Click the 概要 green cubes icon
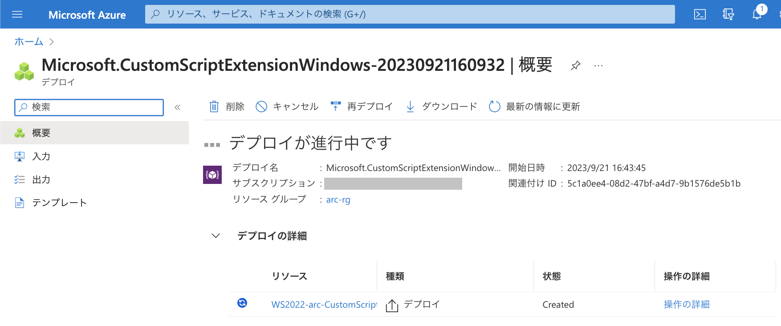This screenshot has width=781, height=326. 20,133
